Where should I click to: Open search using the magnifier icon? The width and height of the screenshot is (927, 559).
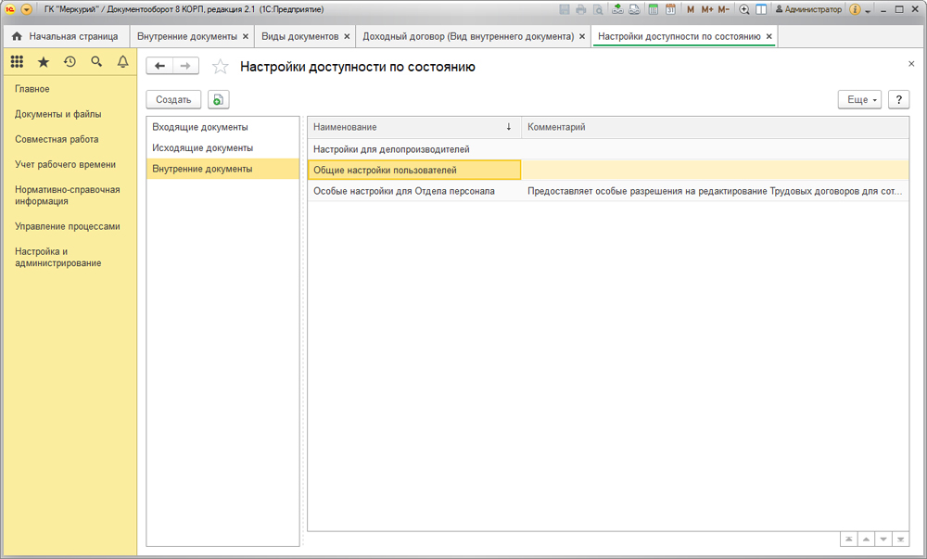click(x=96, y=62)
